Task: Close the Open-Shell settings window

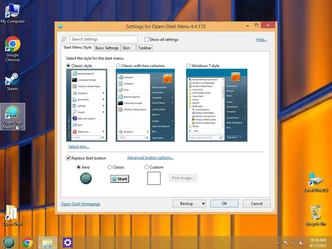Action: pos(268,25)
